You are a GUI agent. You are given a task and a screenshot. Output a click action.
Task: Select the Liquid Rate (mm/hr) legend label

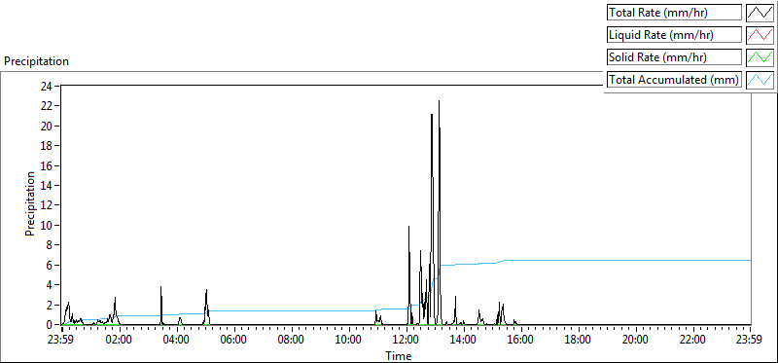click(674, 35)
